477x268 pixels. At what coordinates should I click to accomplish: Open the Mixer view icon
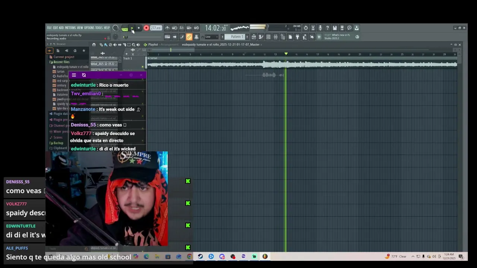(x=275, y=37)
